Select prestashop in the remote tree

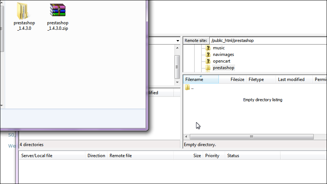pos(224,68)
